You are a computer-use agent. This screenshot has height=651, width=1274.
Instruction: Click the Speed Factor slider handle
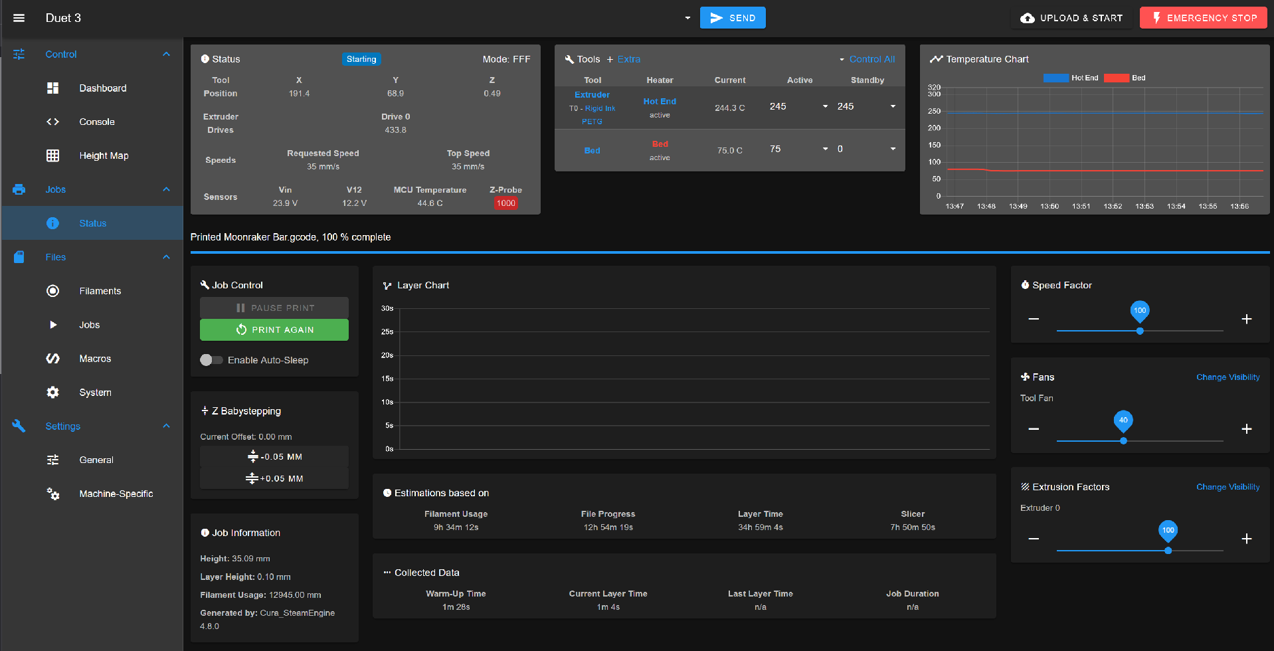[1140, 331]
